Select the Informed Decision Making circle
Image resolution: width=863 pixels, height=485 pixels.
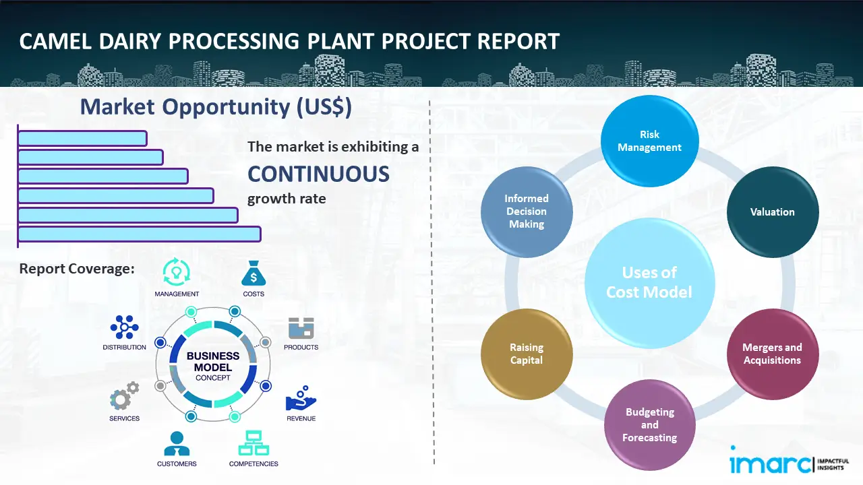pyautogui.click(x=527, y=212)
